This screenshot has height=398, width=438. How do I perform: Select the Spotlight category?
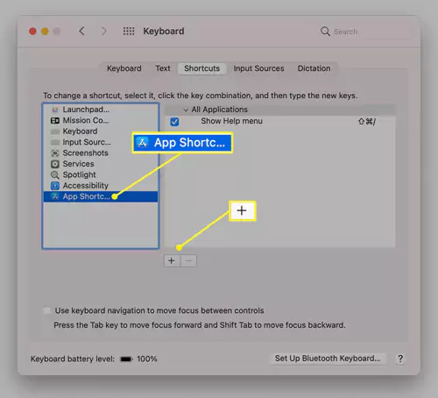click(101, 174)
